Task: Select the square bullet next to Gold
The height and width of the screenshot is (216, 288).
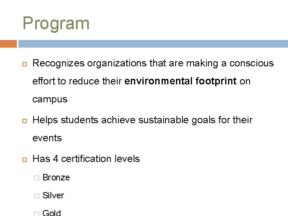Action: click(37, 214)
